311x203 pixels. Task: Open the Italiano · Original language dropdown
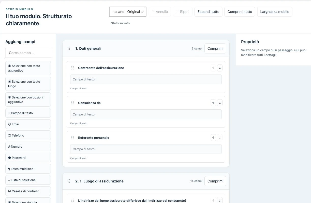[128, 12]
